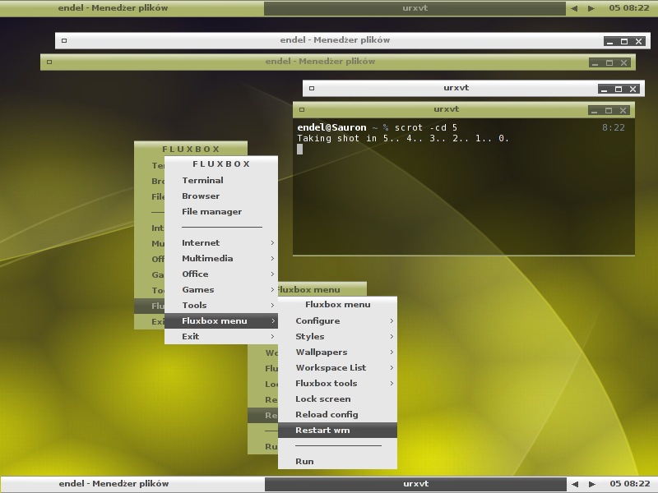Click the white urxvt window title text

click(x=456, y=88)
